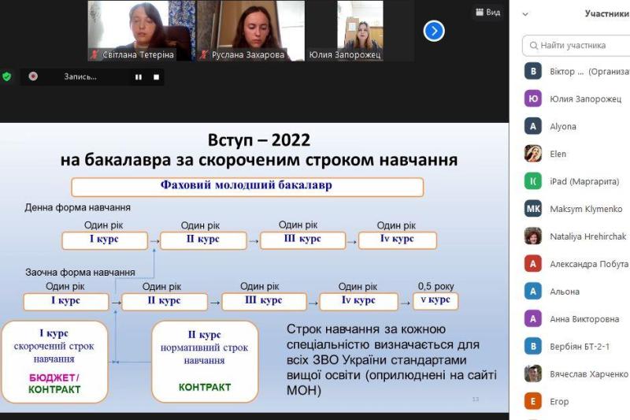
Task: Click Юлия Запорожец avatar in participants list
Action: click(533, 98)
